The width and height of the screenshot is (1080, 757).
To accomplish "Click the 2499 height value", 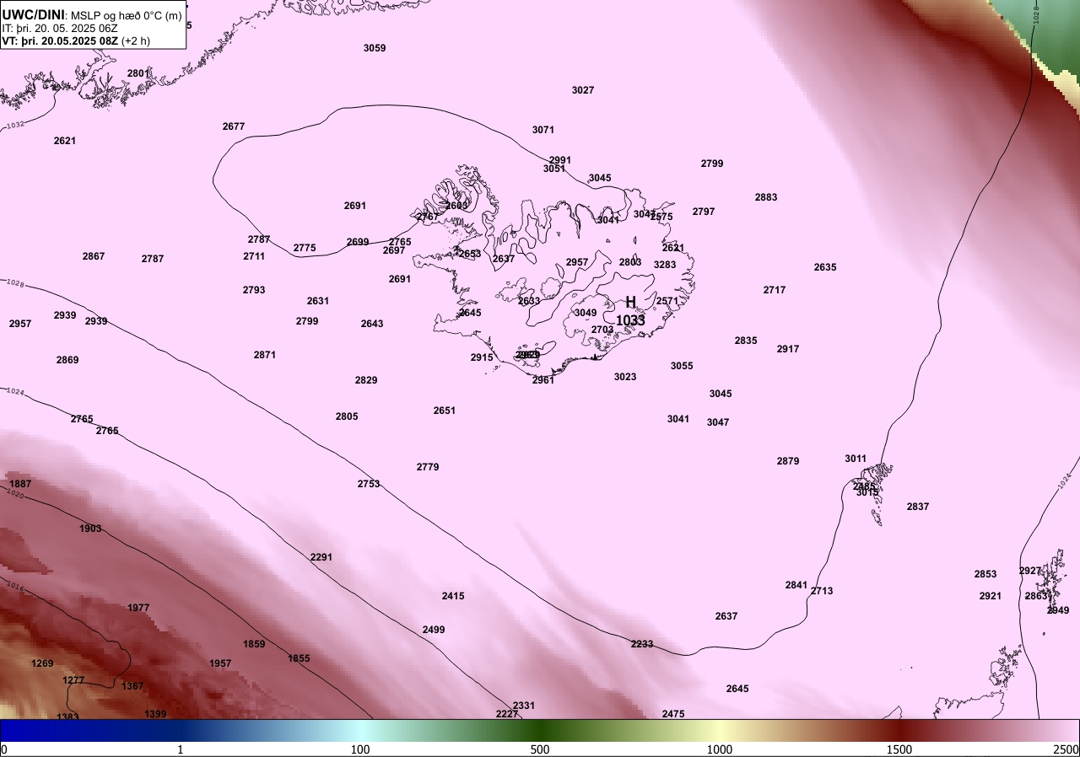I will click(434, 630).
